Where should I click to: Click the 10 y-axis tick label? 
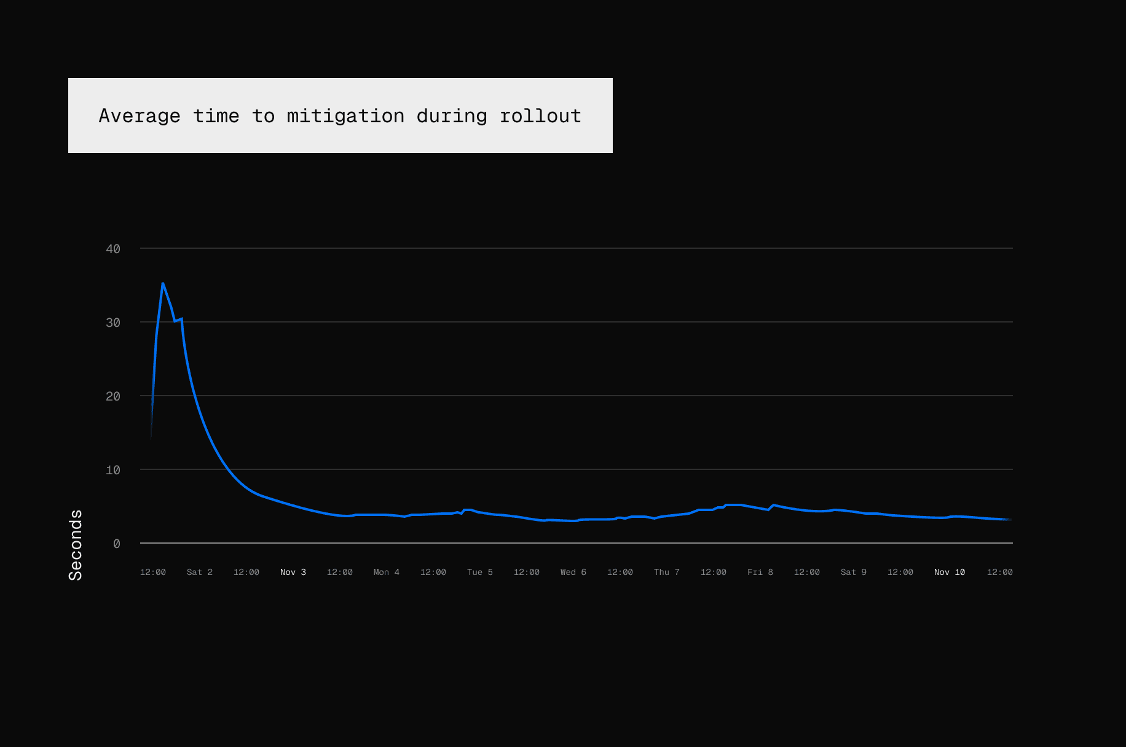click(x=113, y=470)
